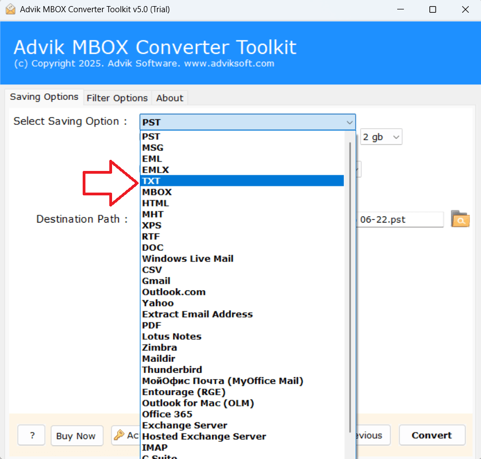Open the destination folder browse icon
481x459 pixels.
tap(460, 219)
